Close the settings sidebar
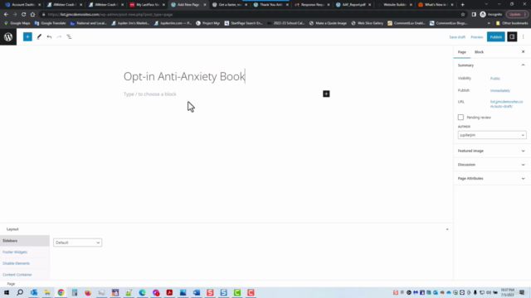Screen dimensions: 531x298 click(x=524, y=51)
